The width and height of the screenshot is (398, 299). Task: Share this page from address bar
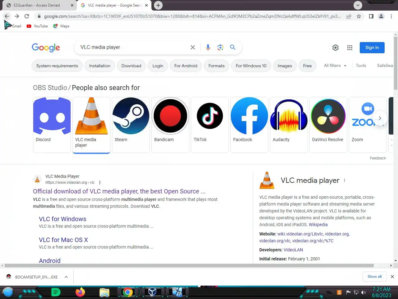coord(349,16)
